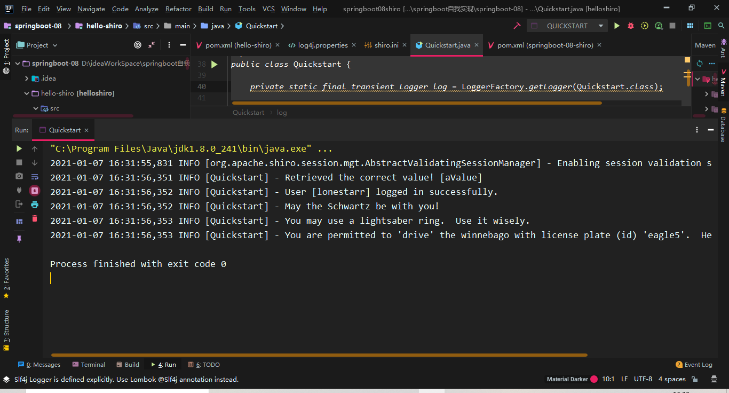Open the Project panel options menu
Screen dimensions: 729x393
pos(169,45)
